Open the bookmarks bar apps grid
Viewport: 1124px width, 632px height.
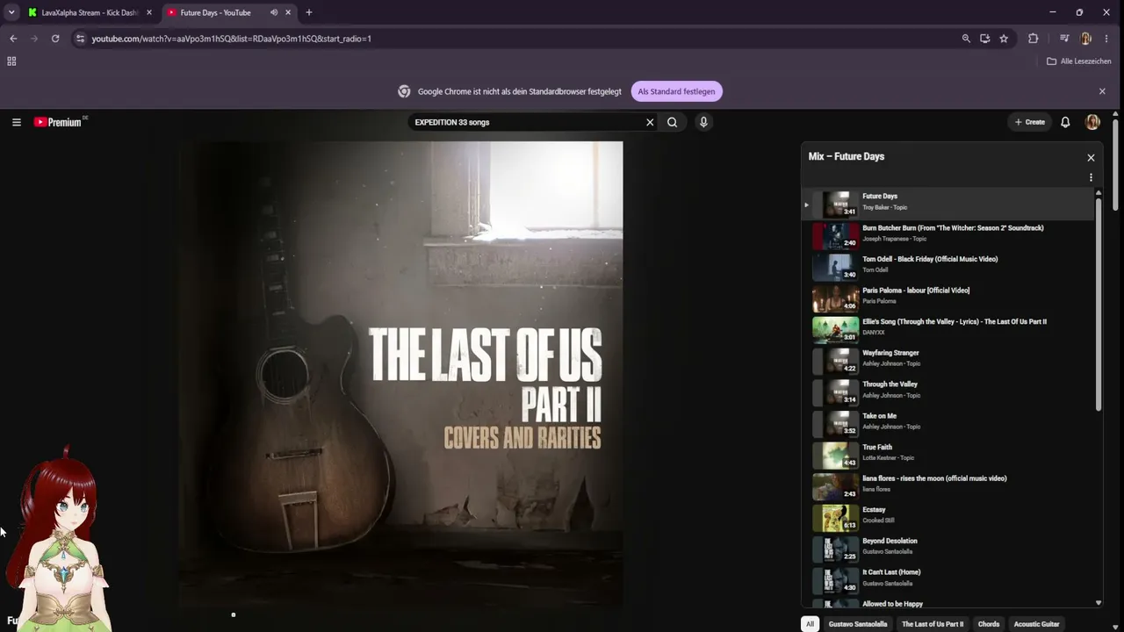tap(11, 61)
